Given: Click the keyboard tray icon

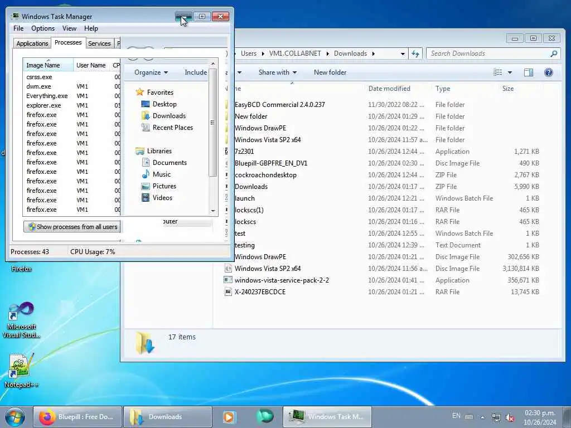Looking at the screenshot, I should click(x=469, y=417).
